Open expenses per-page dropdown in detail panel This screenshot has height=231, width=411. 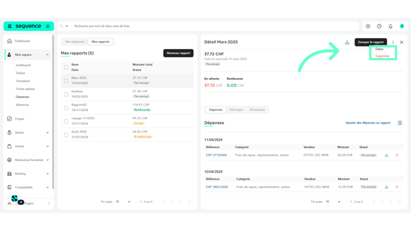[333, 202]
